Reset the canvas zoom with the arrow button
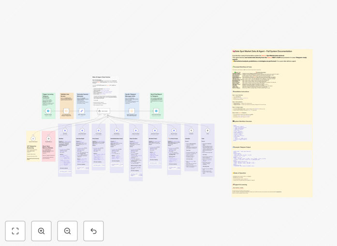This screenshot has width=337, height=246. (93, 231)
